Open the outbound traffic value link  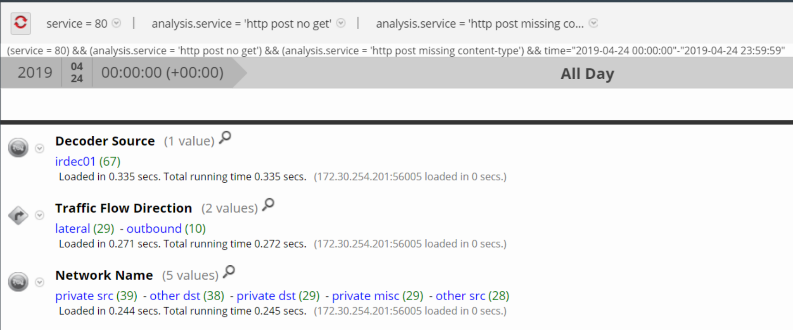154,229
